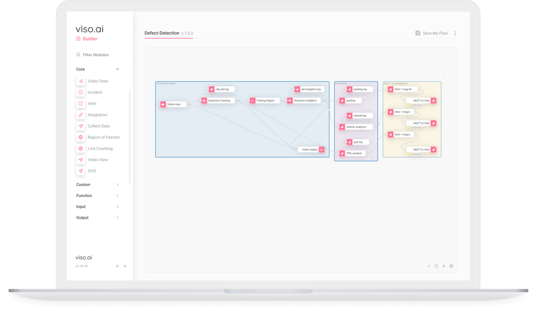Screen dimensions: 537x311
Task: Select the Alert module icon
Action: point(81,104)
